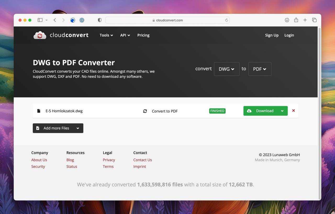Toggle the Safari sidebar icon
This screenshot has width=335, height=214.
pyautogui.click(x=40, y=20)
